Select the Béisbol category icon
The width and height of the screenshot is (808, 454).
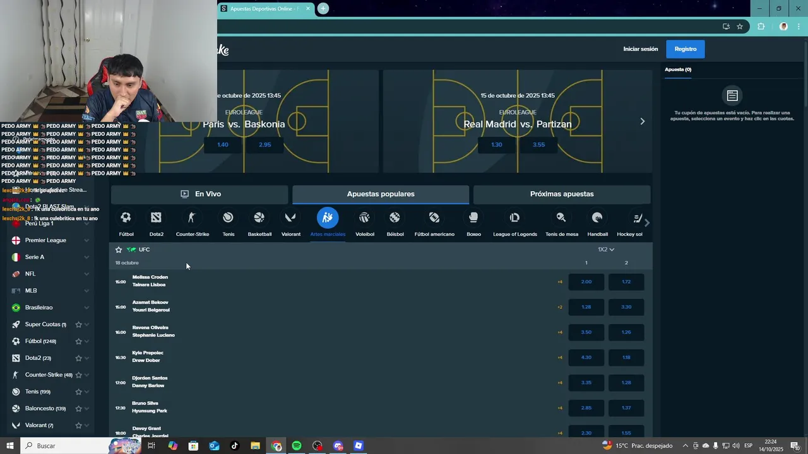point(395,218)
